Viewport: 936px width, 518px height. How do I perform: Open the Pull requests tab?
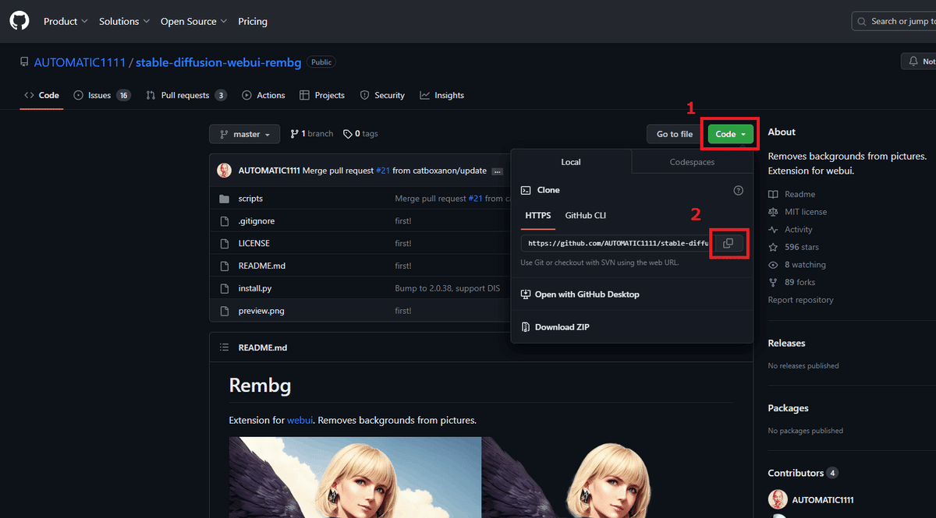coord(186,95)
